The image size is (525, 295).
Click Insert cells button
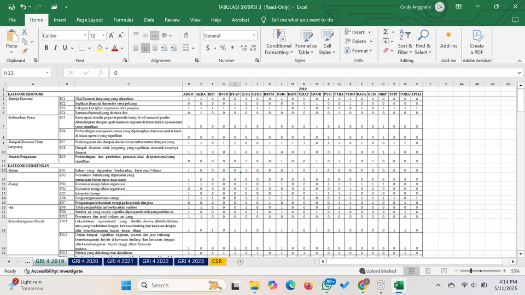tap(358, 32)
